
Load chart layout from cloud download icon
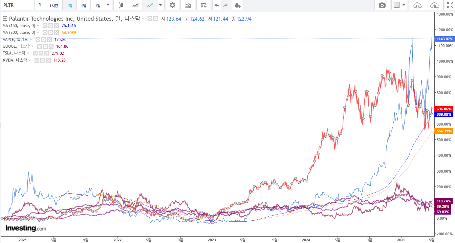(417, 5)
